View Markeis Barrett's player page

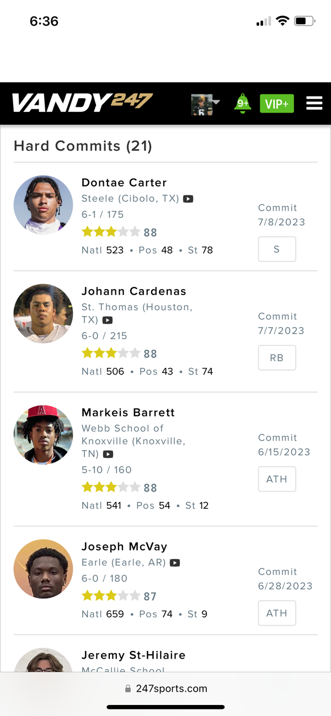coord(128,413)
